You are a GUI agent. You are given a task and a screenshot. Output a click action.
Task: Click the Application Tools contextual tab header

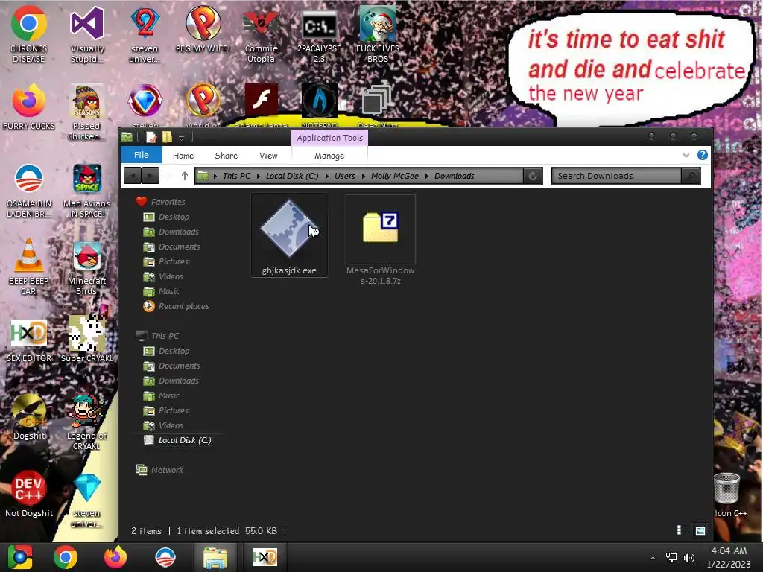pos(330,138)
